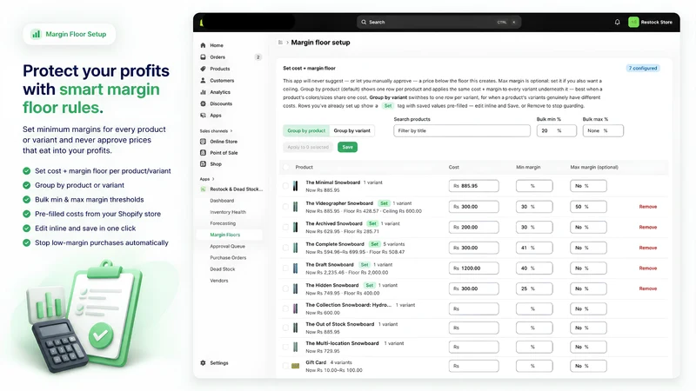Screen dimensions: 696x391
Task: Edit The Videographer Snowboard max margin field
Action: tap(588, 207)
